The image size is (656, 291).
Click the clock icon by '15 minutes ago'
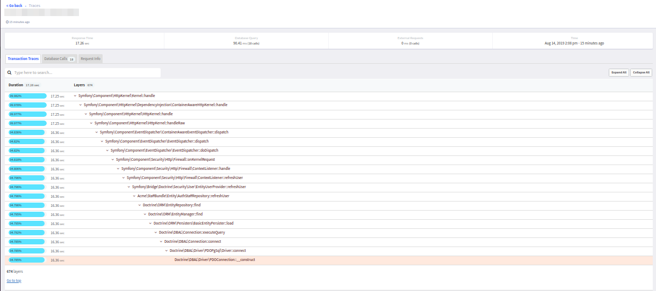click(7, 22)
